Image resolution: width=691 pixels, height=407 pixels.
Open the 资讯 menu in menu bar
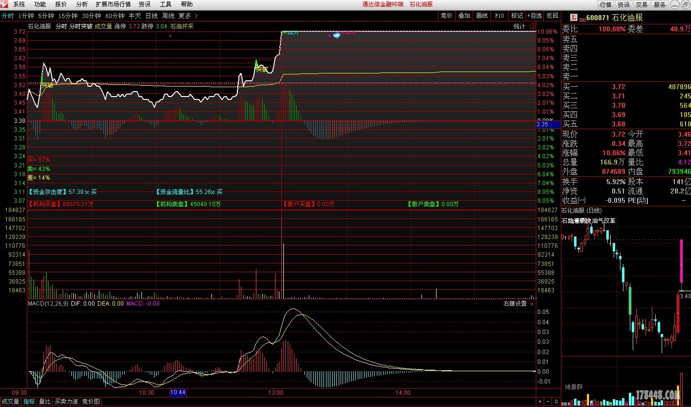[x=144, y=4]
